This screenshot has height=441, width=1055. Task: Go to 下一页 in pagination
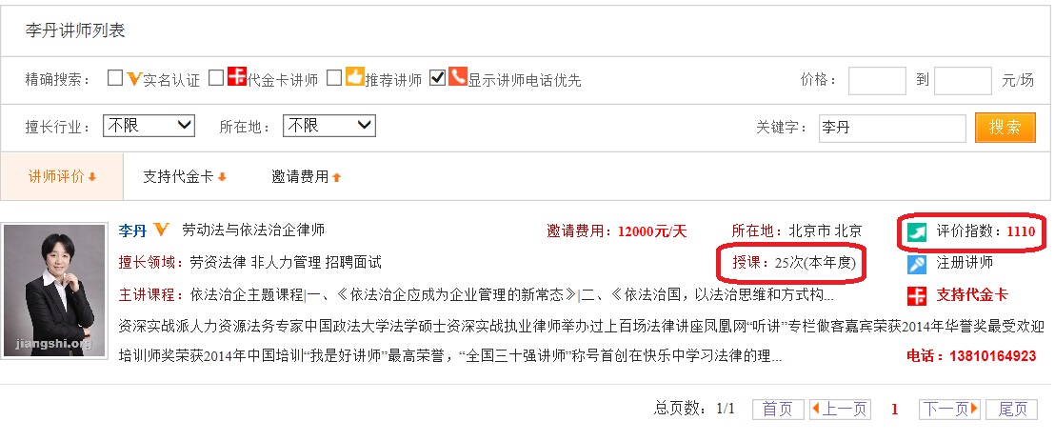[x=949, y=409]
